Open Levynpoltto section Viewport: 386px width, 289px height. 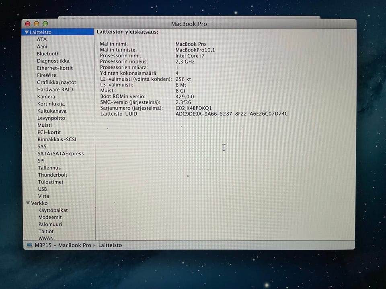click(x=51, y=118)
